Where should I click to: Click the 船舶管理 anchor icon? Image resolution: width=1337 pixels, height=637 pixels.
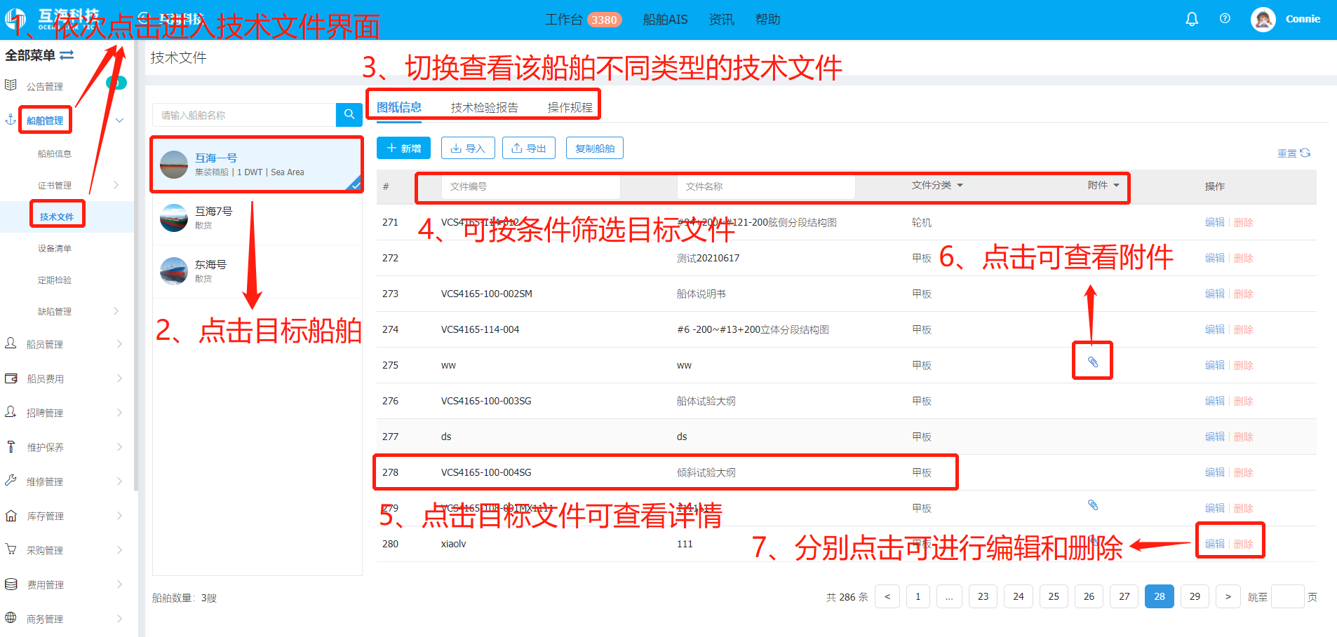coord(11,120)
